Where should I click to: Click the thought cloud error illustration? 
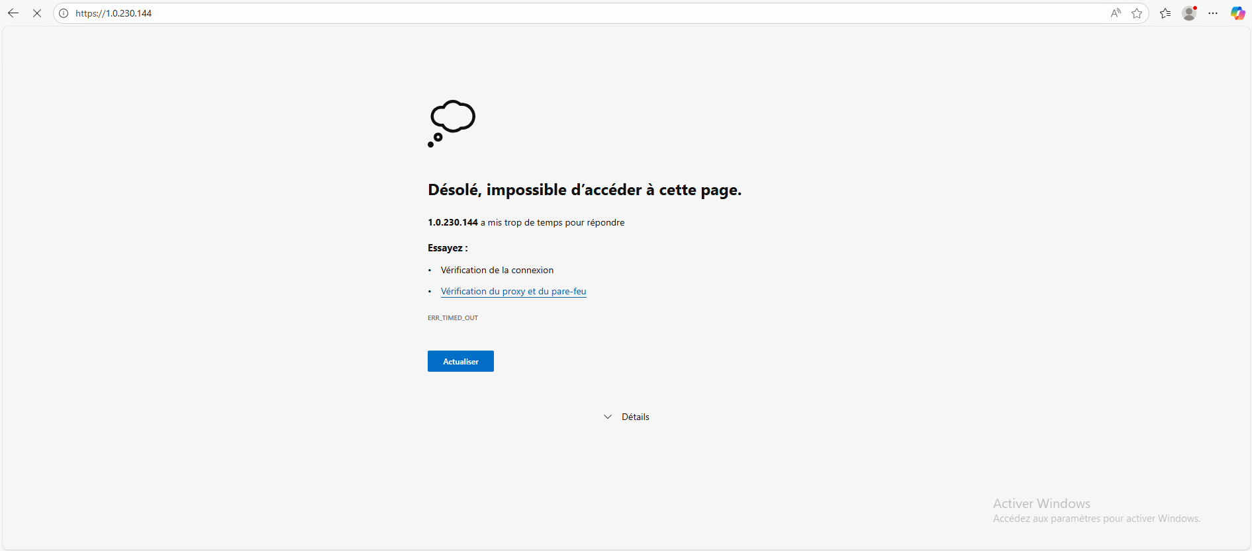(452, 123)
